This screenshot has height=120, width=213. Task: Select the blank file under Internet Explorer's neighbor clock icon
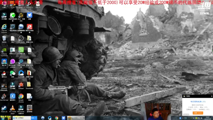(13, 39)
